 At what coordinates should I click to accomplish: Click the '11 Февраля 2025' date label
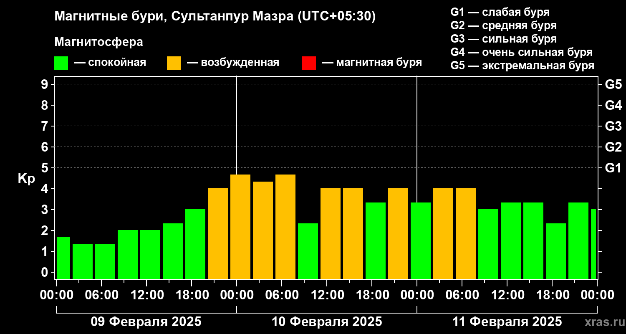(507, 322)
